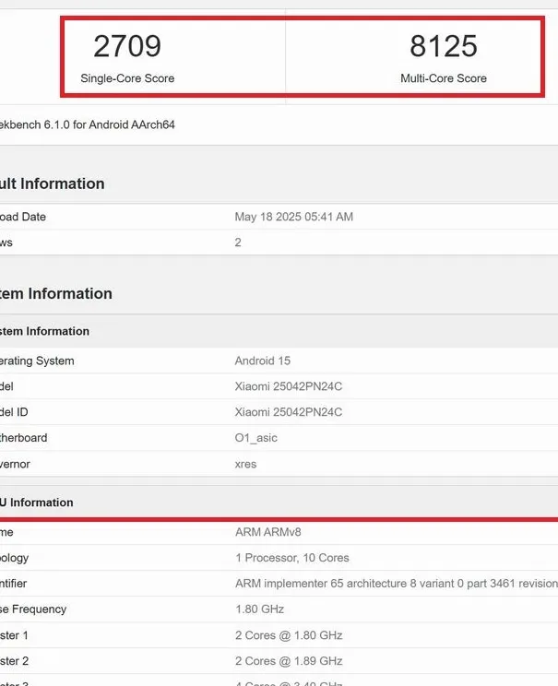
Task: Select the May 18 2025 05:41 AM date
Action: coord(294,217)
